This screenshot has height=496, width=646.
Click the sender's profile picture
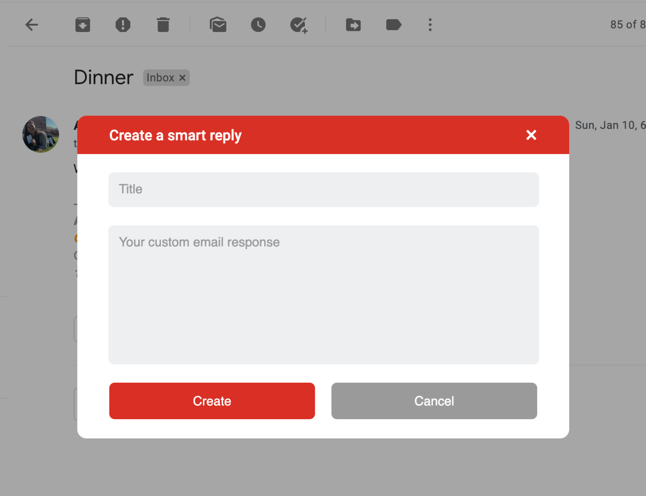[x=41, y=134]
